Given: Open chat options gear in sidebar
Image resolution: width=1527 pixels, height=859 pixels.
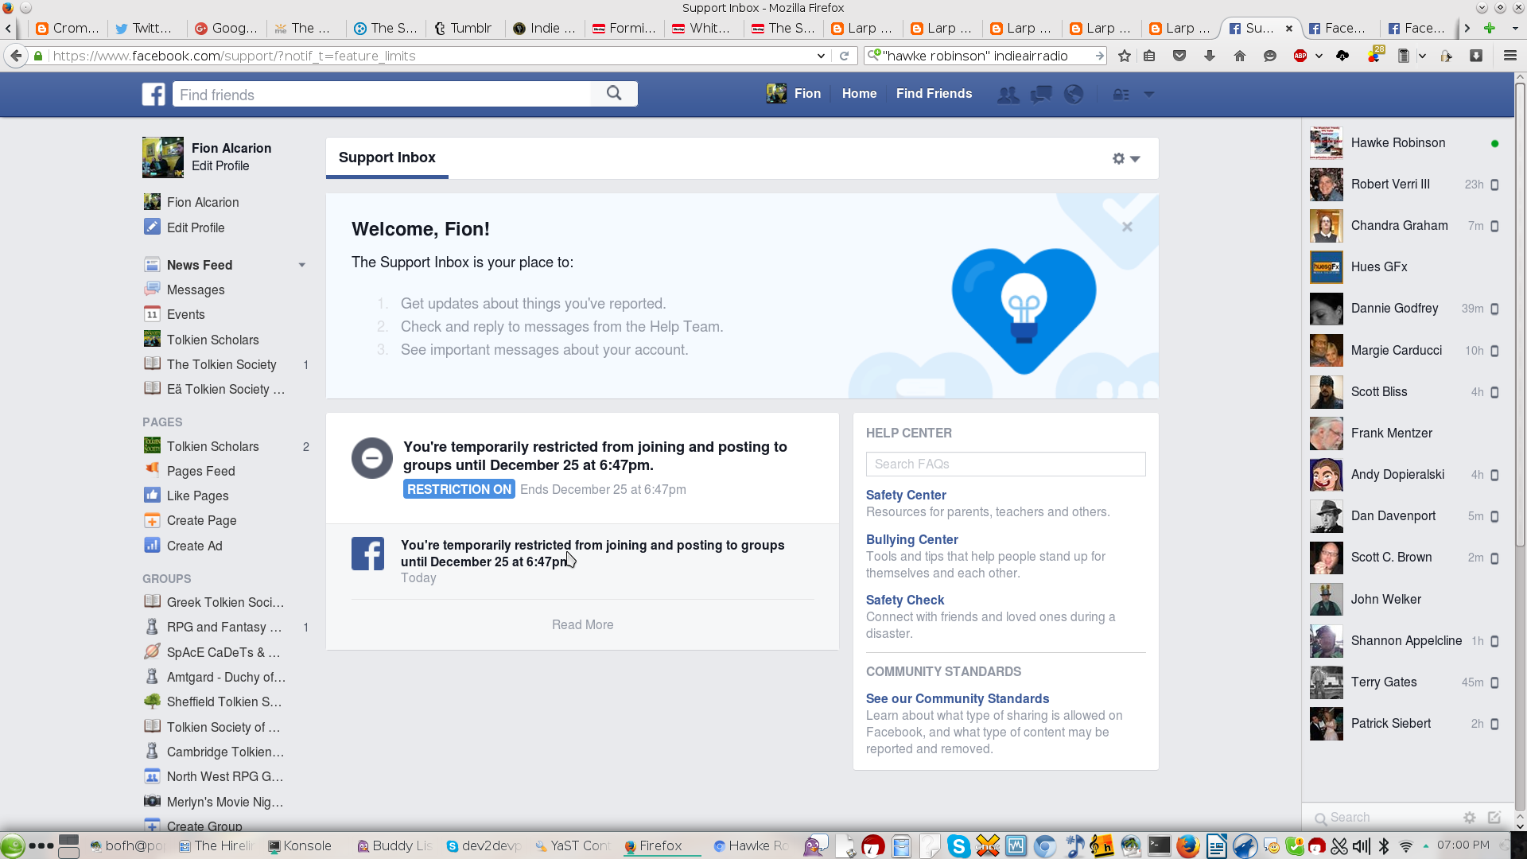Looking at the screenshot, I should [1469, 818].
